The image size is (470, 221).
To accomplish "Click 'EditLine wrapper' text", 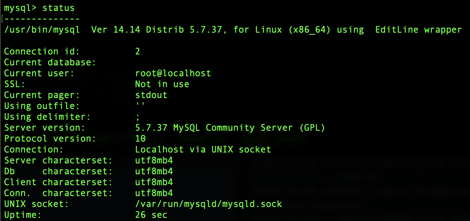I will point(418,30).
